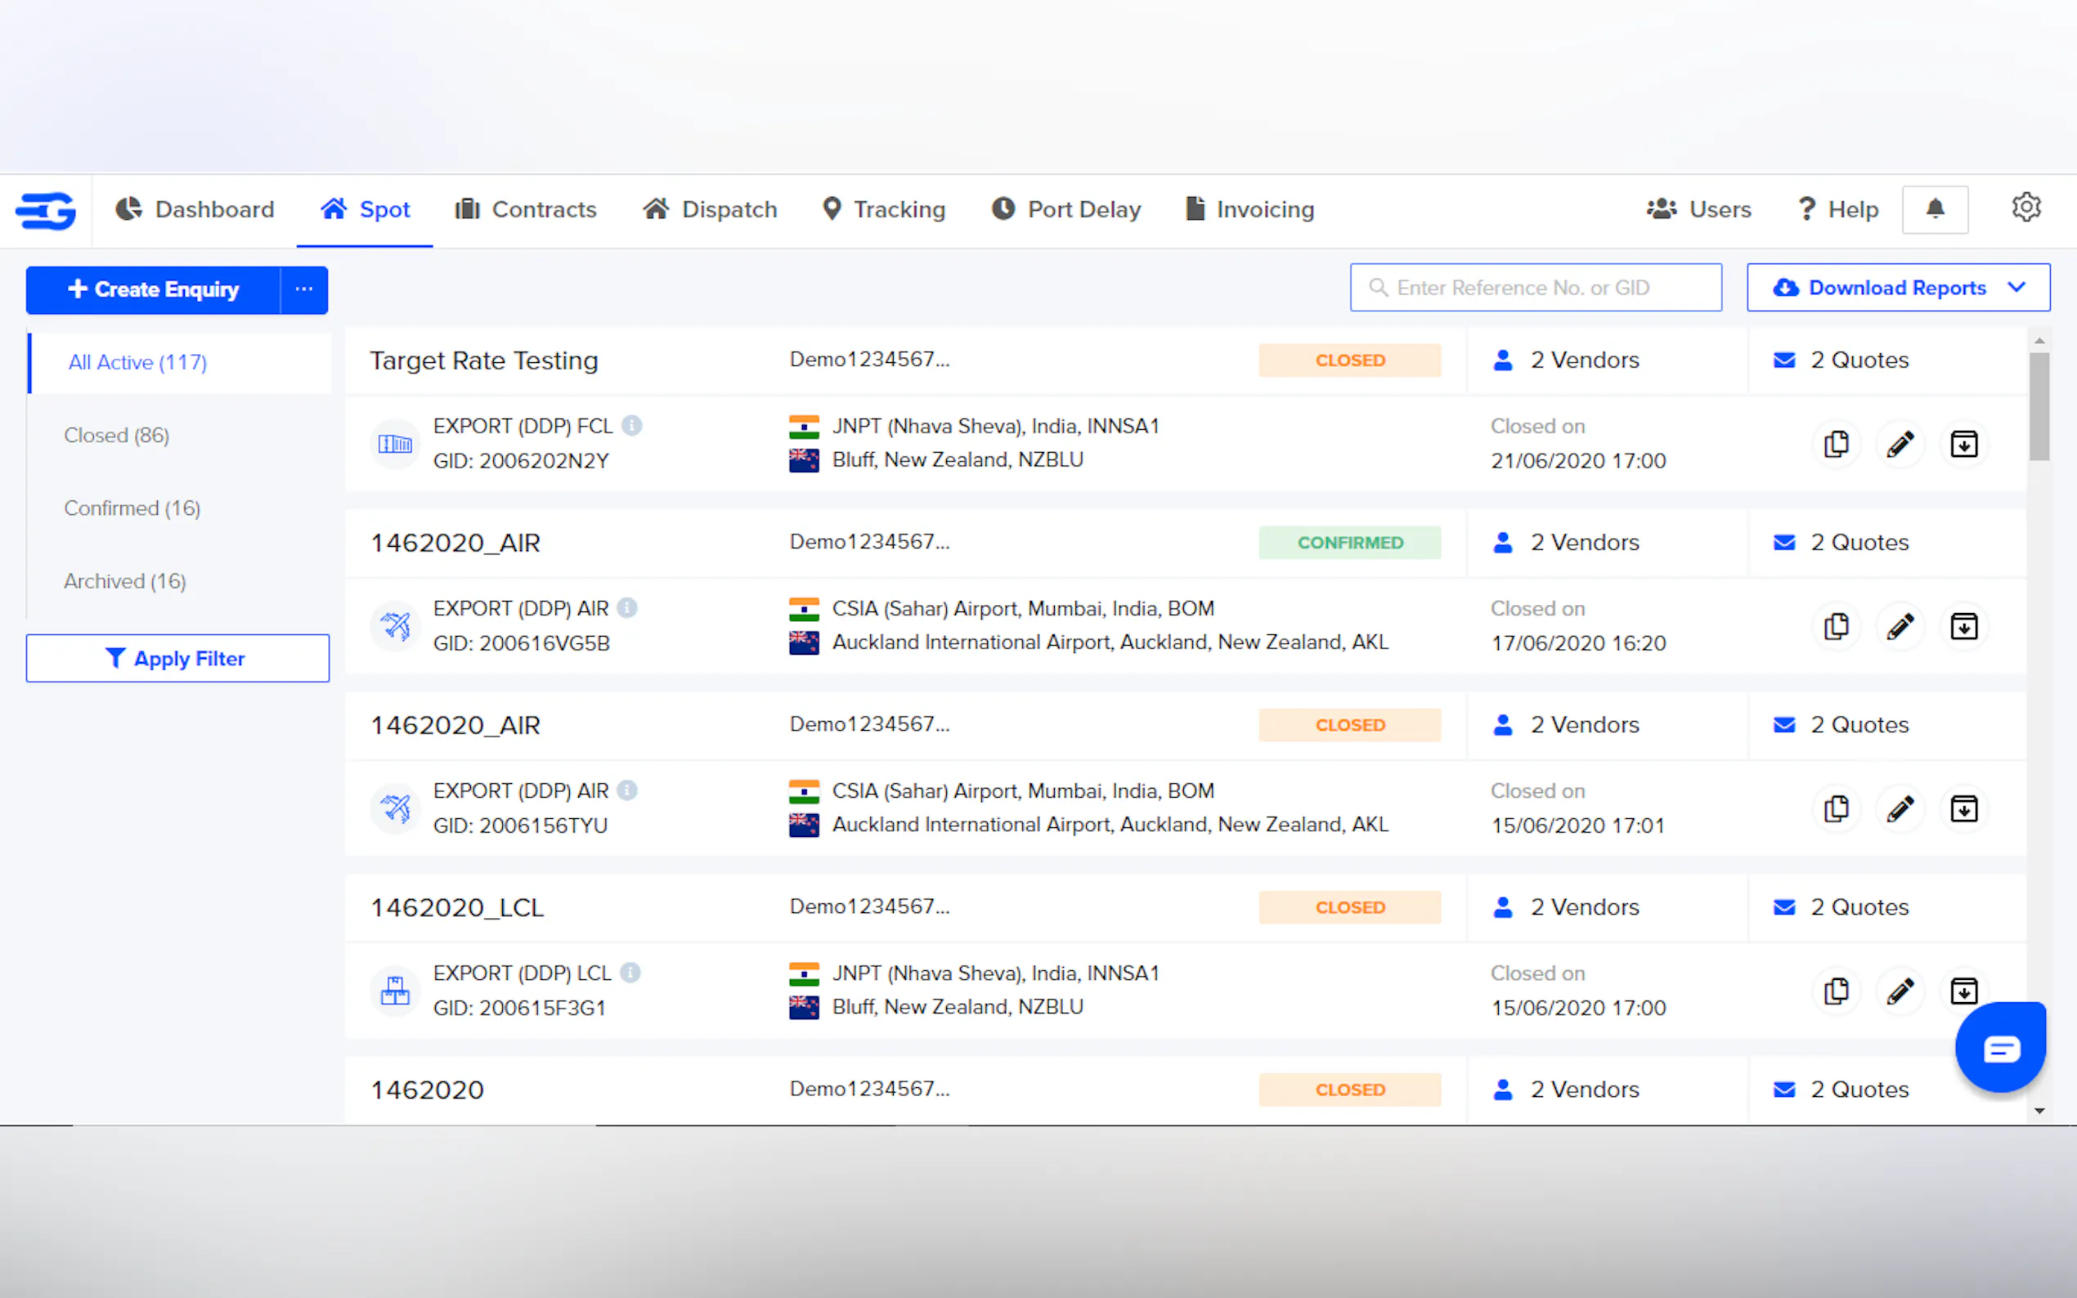View 2 Quotes for confirmed 1462020_AIR

(1841, 543)
